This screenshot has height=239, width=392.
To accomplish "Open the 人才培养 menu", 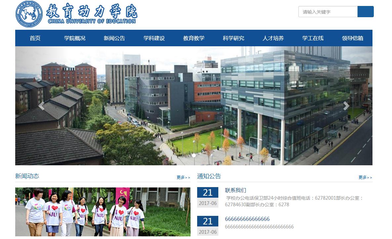I will click(273, 38).
